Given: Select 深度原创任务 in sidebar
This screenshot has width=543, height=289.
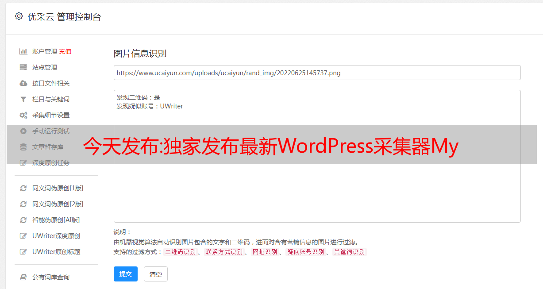Looking at the screenshot, I should 51,163.
